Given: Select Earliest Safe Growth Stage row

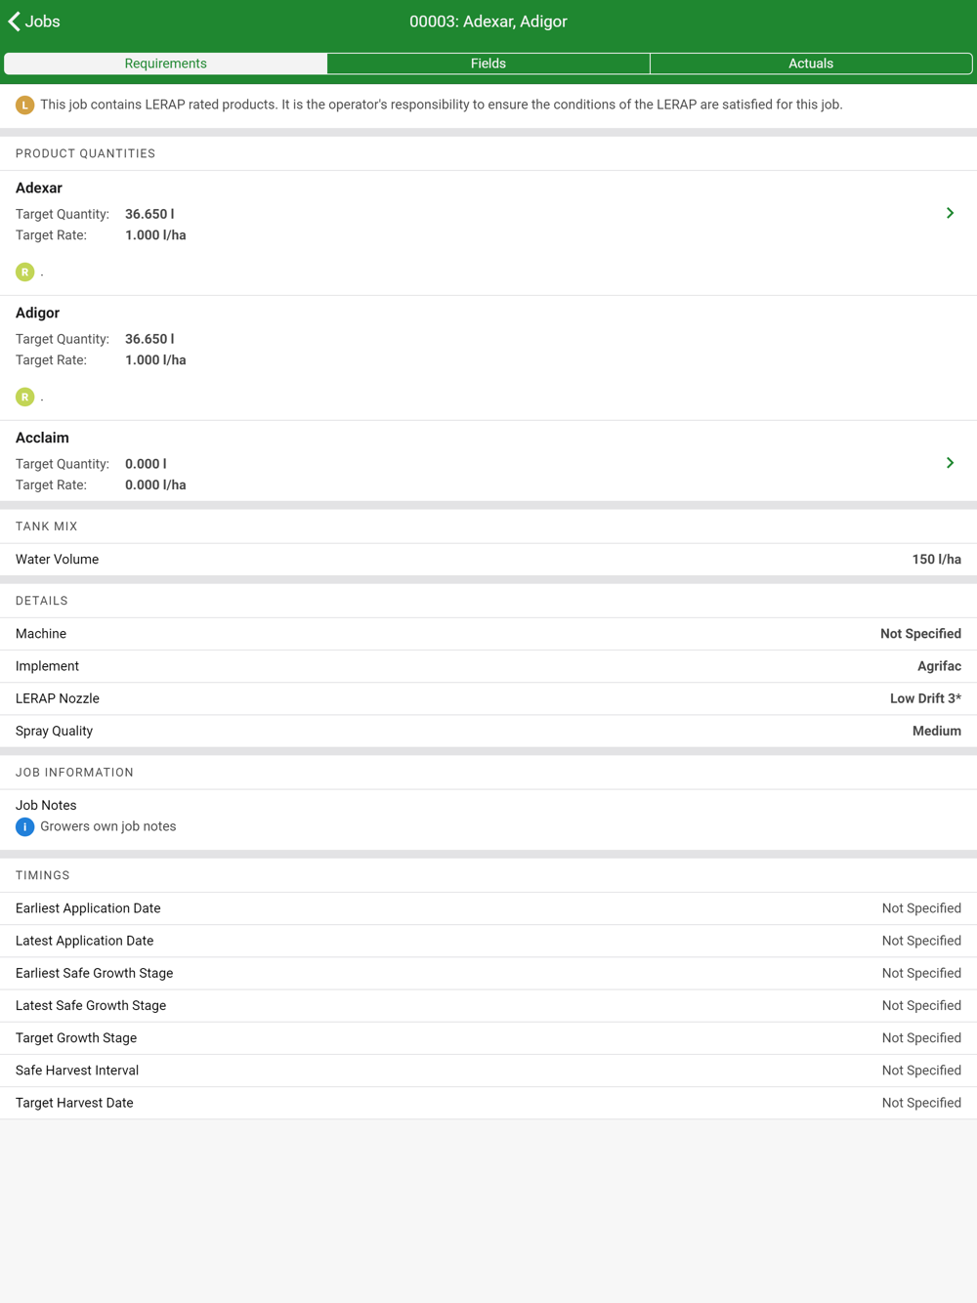Looking at the screenshot, I should click(x=488, y=973).
